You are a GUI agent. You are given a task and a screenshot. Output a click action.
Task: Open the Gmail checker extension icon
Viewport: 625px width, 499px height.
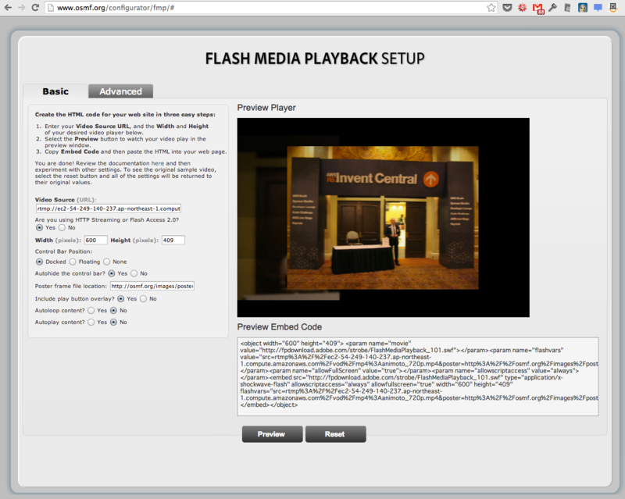click(x=538, y=9)
